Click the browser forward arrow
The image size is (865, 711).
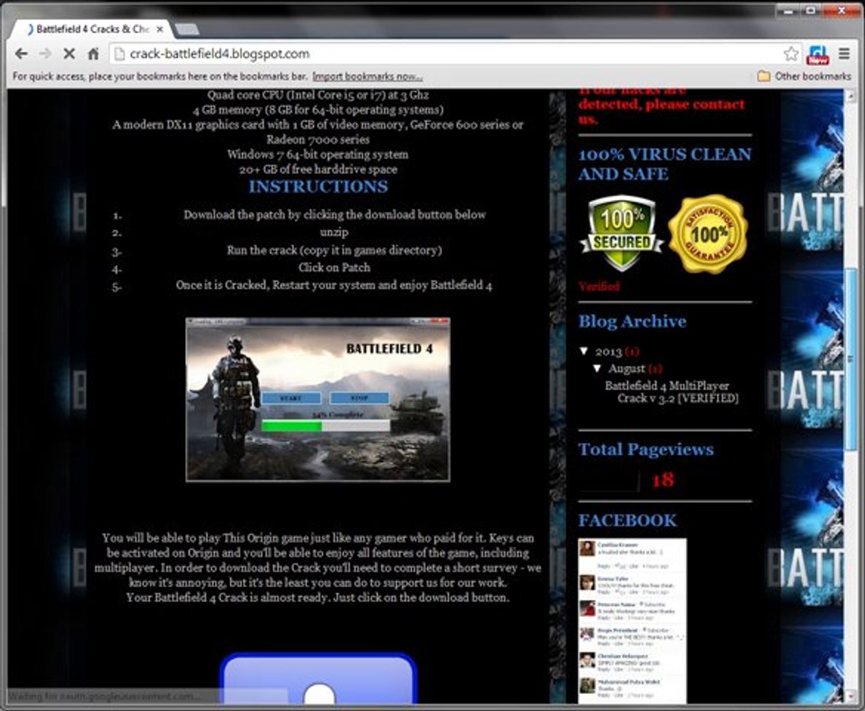[x=45, y=53]
